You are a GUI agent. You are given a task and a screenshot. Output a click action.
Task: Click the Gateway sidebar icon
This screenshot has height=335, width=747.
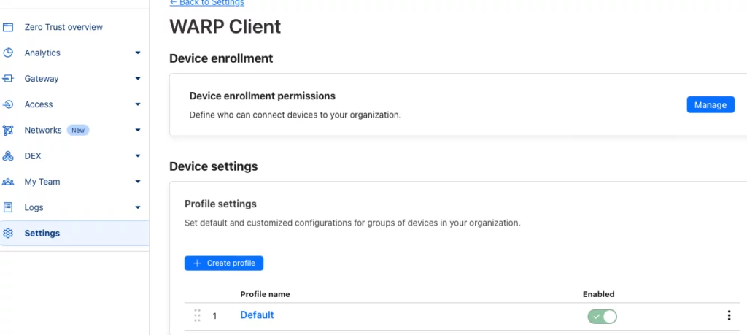[7, 79]
